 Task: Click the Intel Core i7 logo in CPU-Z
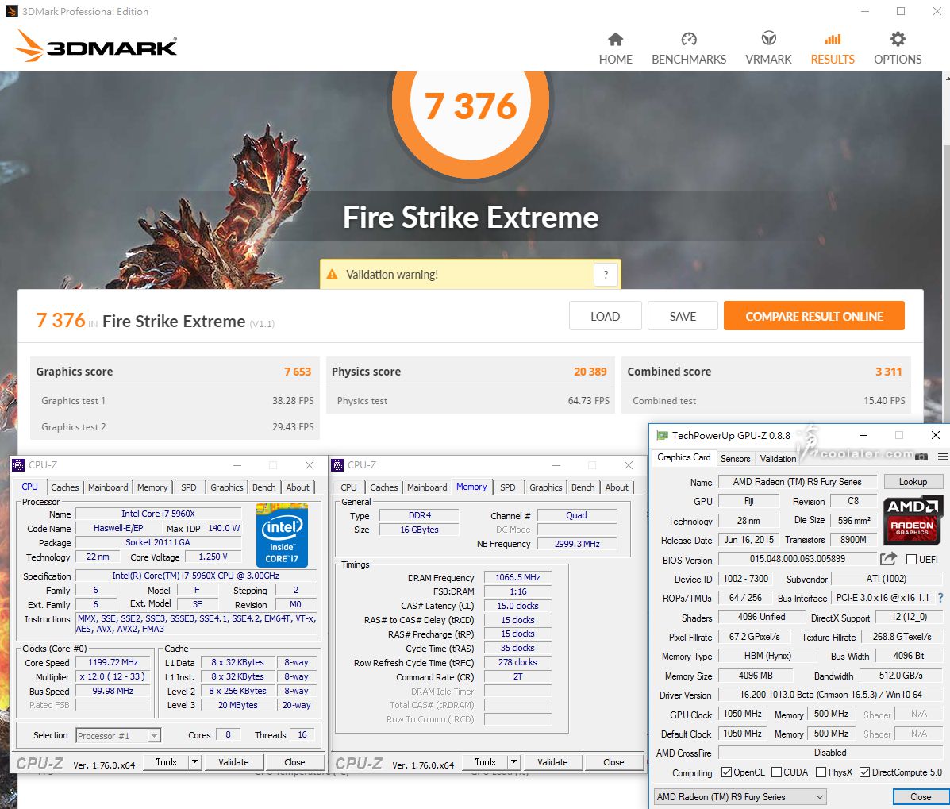282,535
